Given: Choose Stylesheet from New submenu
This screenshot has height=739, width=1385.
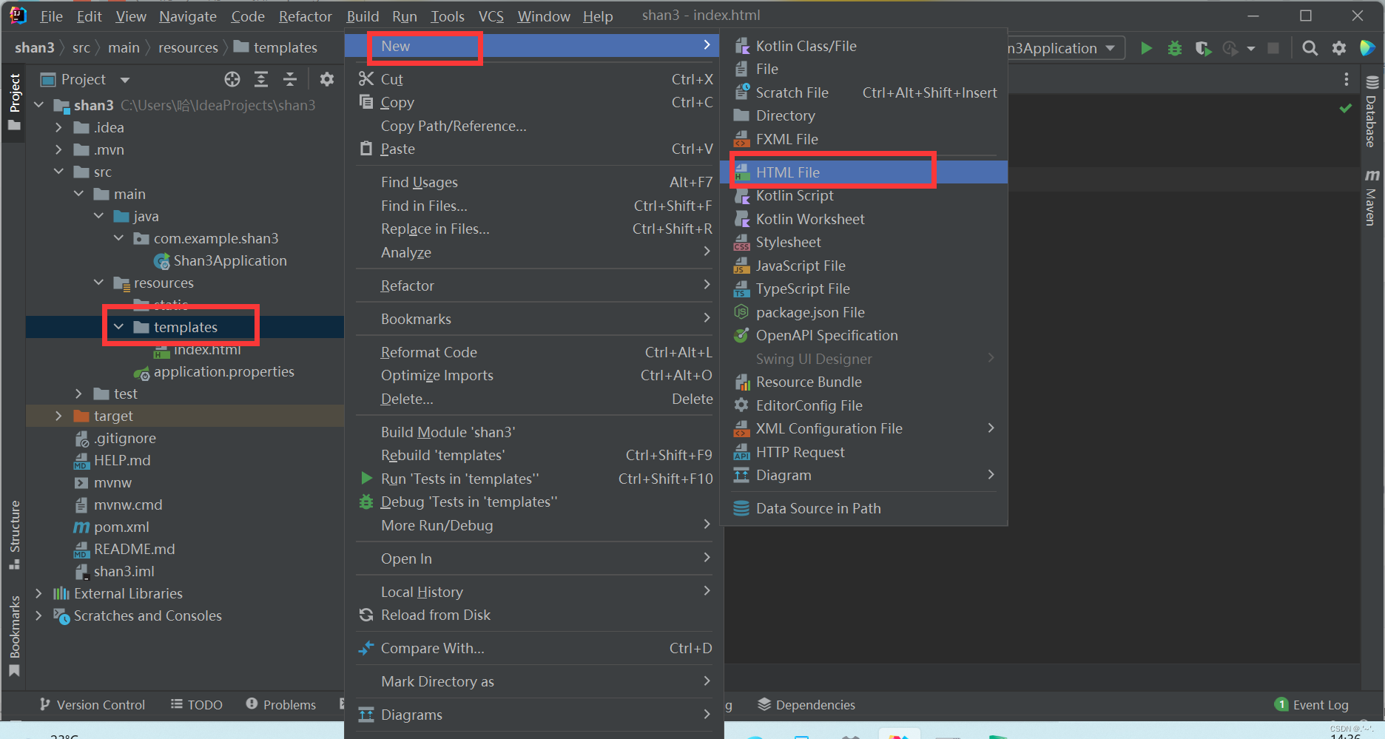Looking at the screenshot, I should (x=864, y=242).
